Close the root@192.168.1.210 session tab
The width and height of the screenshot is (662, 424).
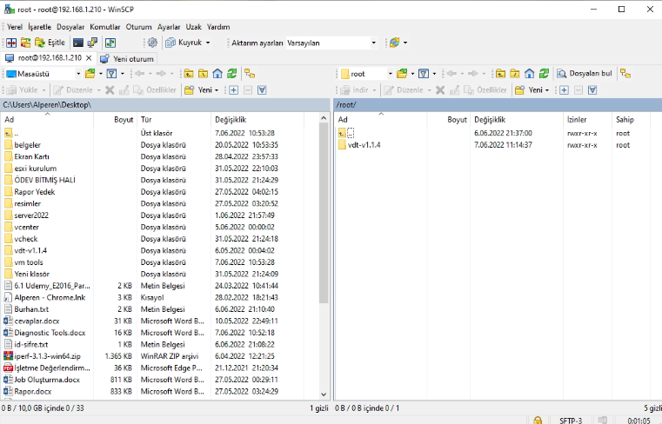pos(89,58)
